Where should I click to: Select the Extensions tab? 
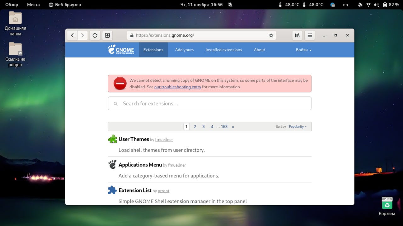(153, 50)
